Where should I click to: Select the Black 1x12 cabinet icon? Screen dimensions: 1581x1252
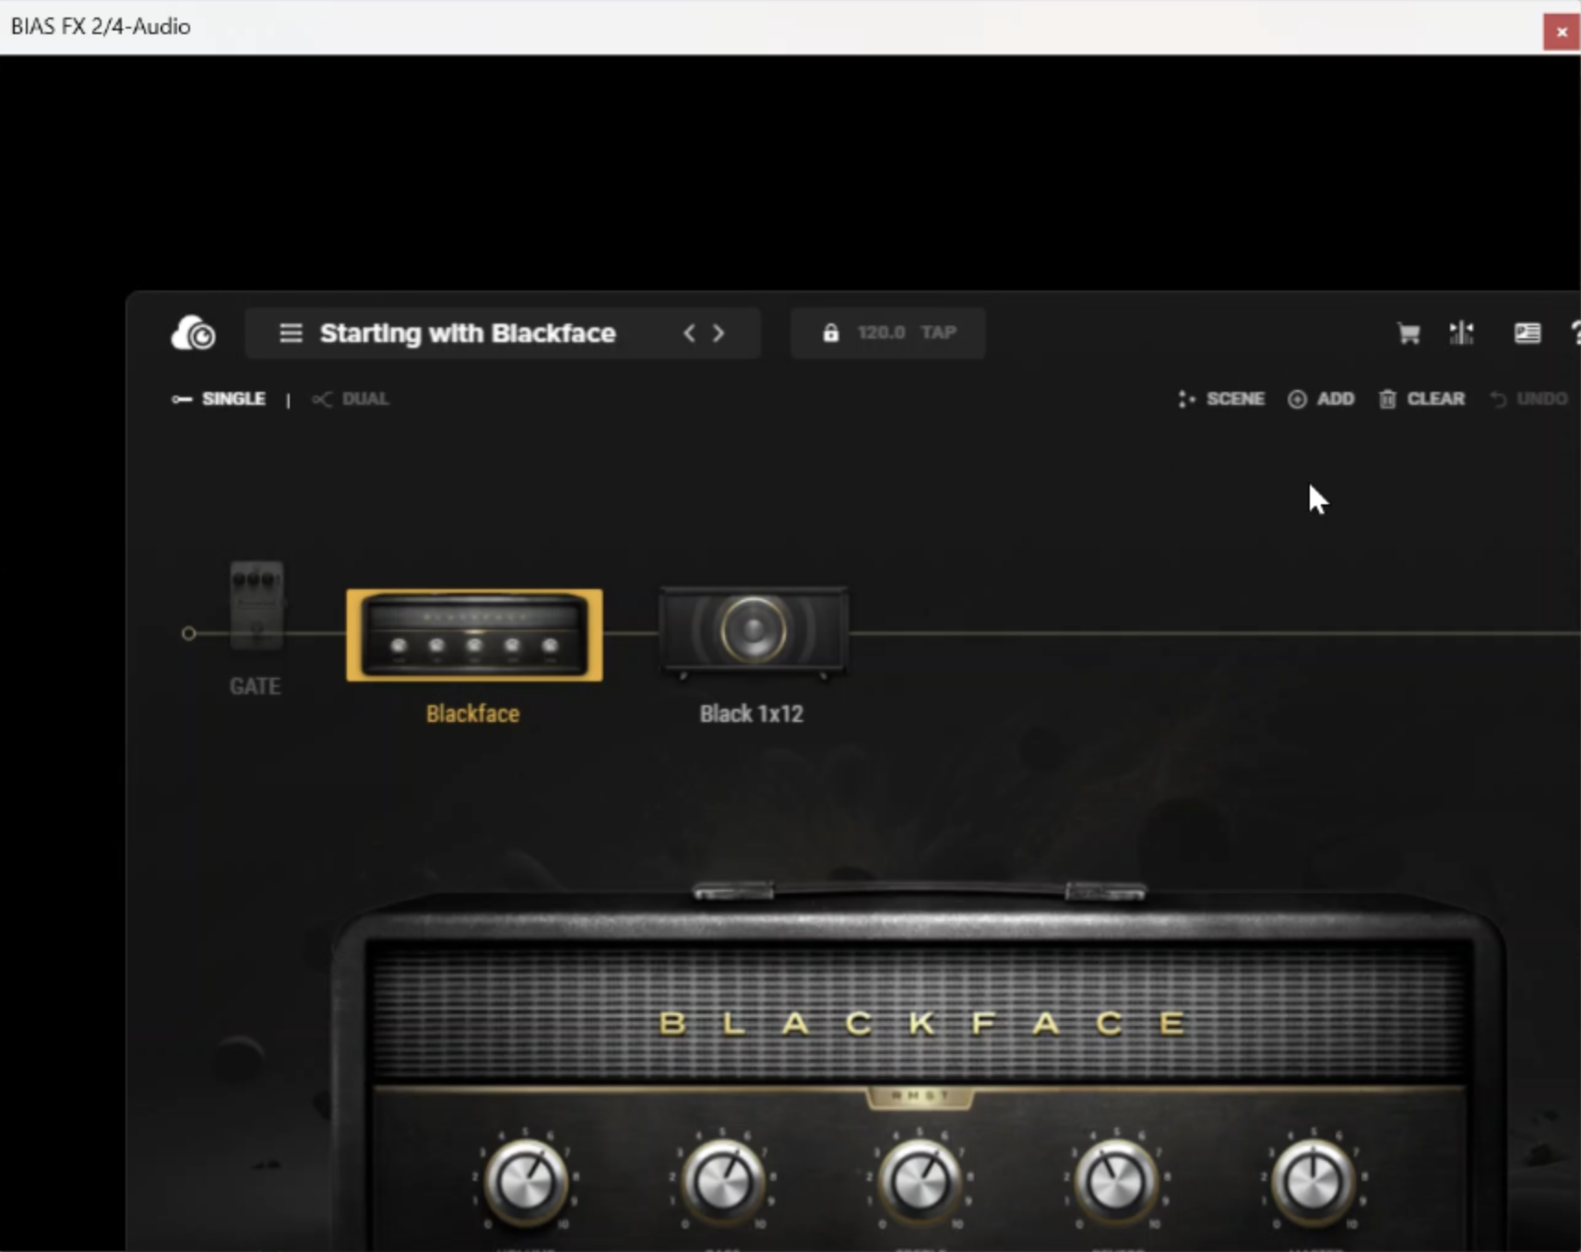tap(753, 632)
